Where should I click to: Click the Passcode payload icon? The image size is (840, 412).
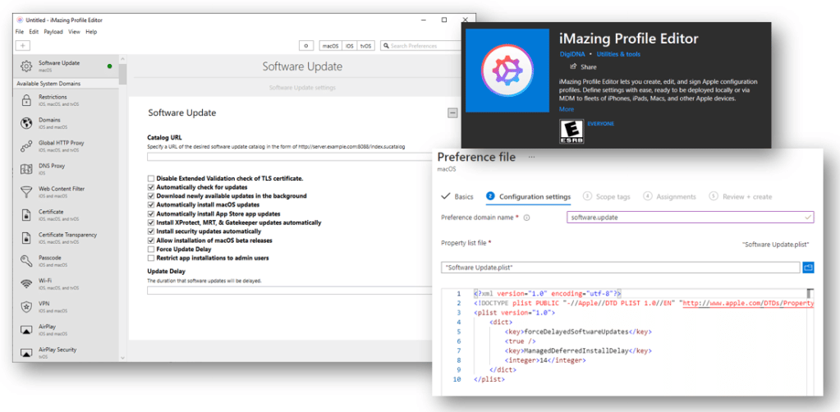pyautogui.click(x=26, y=261)
